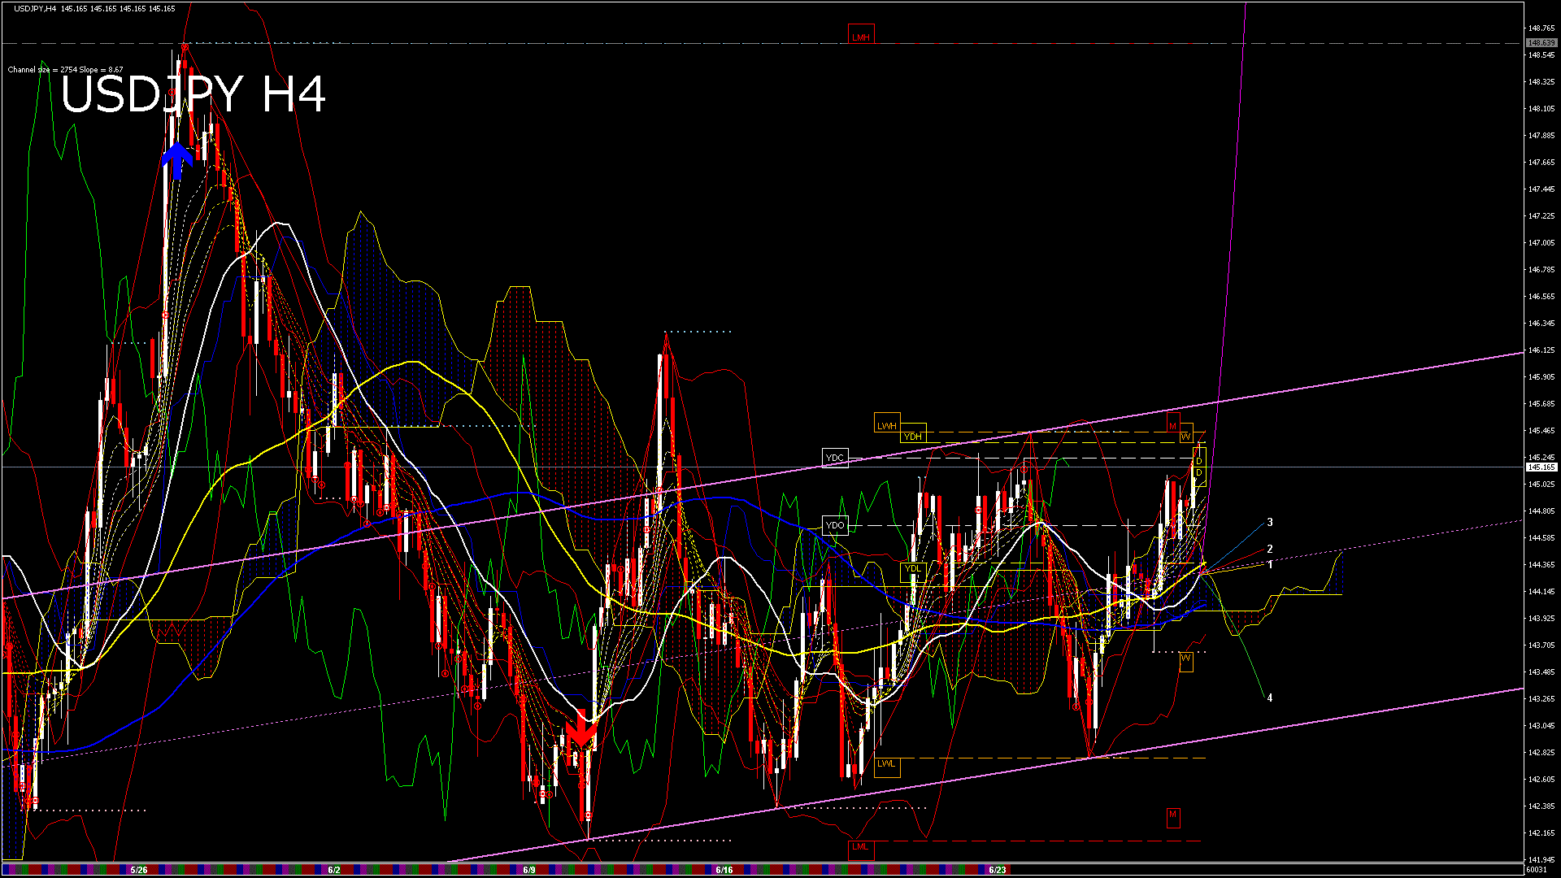Click the red down arrow signal
Image resolution: width=1561 pixels, height=878 pixels.
tap(580, 730)
